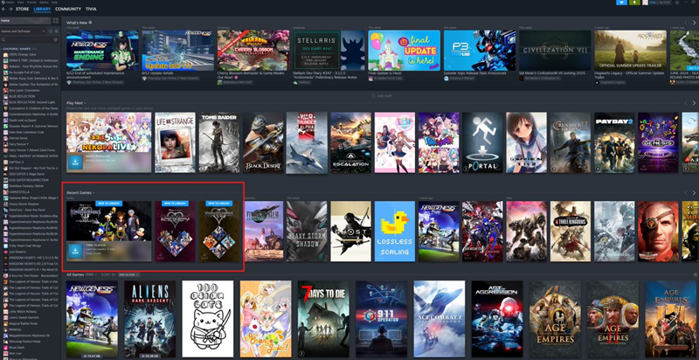
Task: Click the download icon on NEKOPALIVE card
Action: click(75, 162)
